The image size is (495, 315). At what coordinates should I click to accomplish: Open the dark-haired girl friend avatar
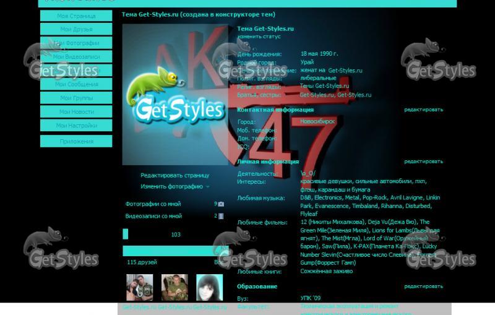click(209, 288)
